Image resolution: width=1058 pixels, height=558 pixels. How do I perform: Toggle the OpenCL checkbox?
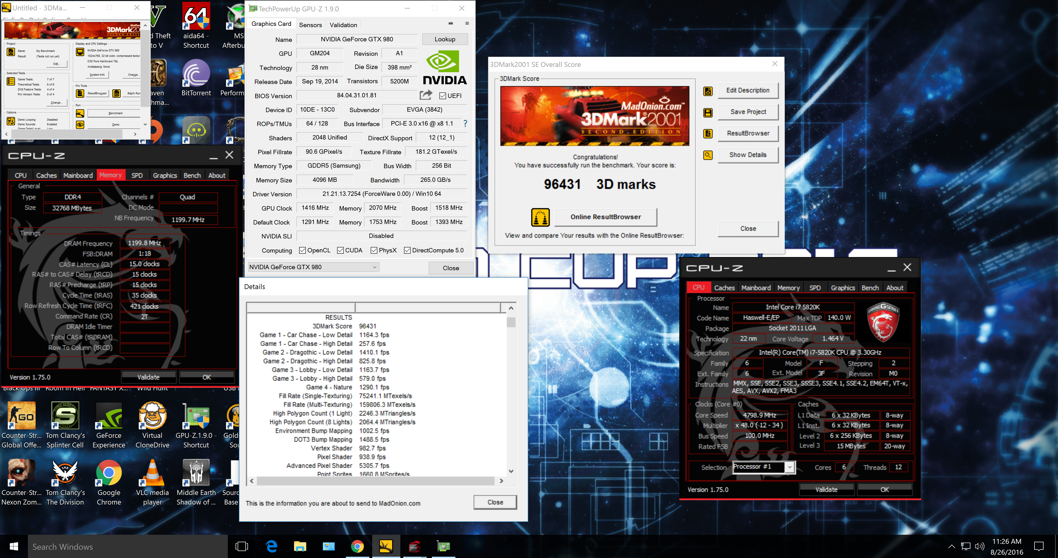click(302, 250)
